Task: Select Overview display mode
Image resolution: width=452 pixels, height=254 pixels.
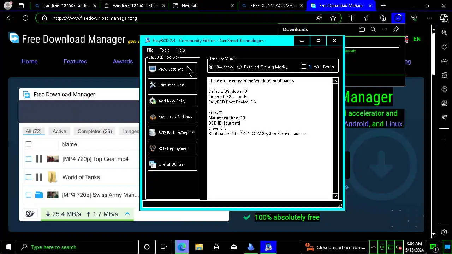Action: pyautogui.click(x=221, y=67)
